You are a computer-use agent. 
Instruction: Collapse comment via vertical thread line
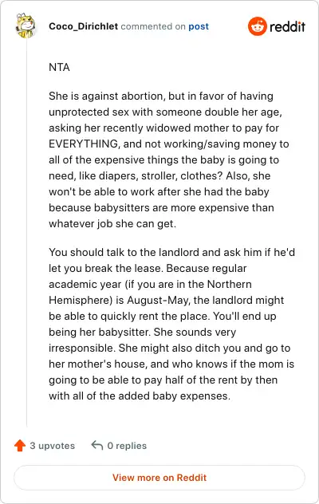click(x=26, y=233)
